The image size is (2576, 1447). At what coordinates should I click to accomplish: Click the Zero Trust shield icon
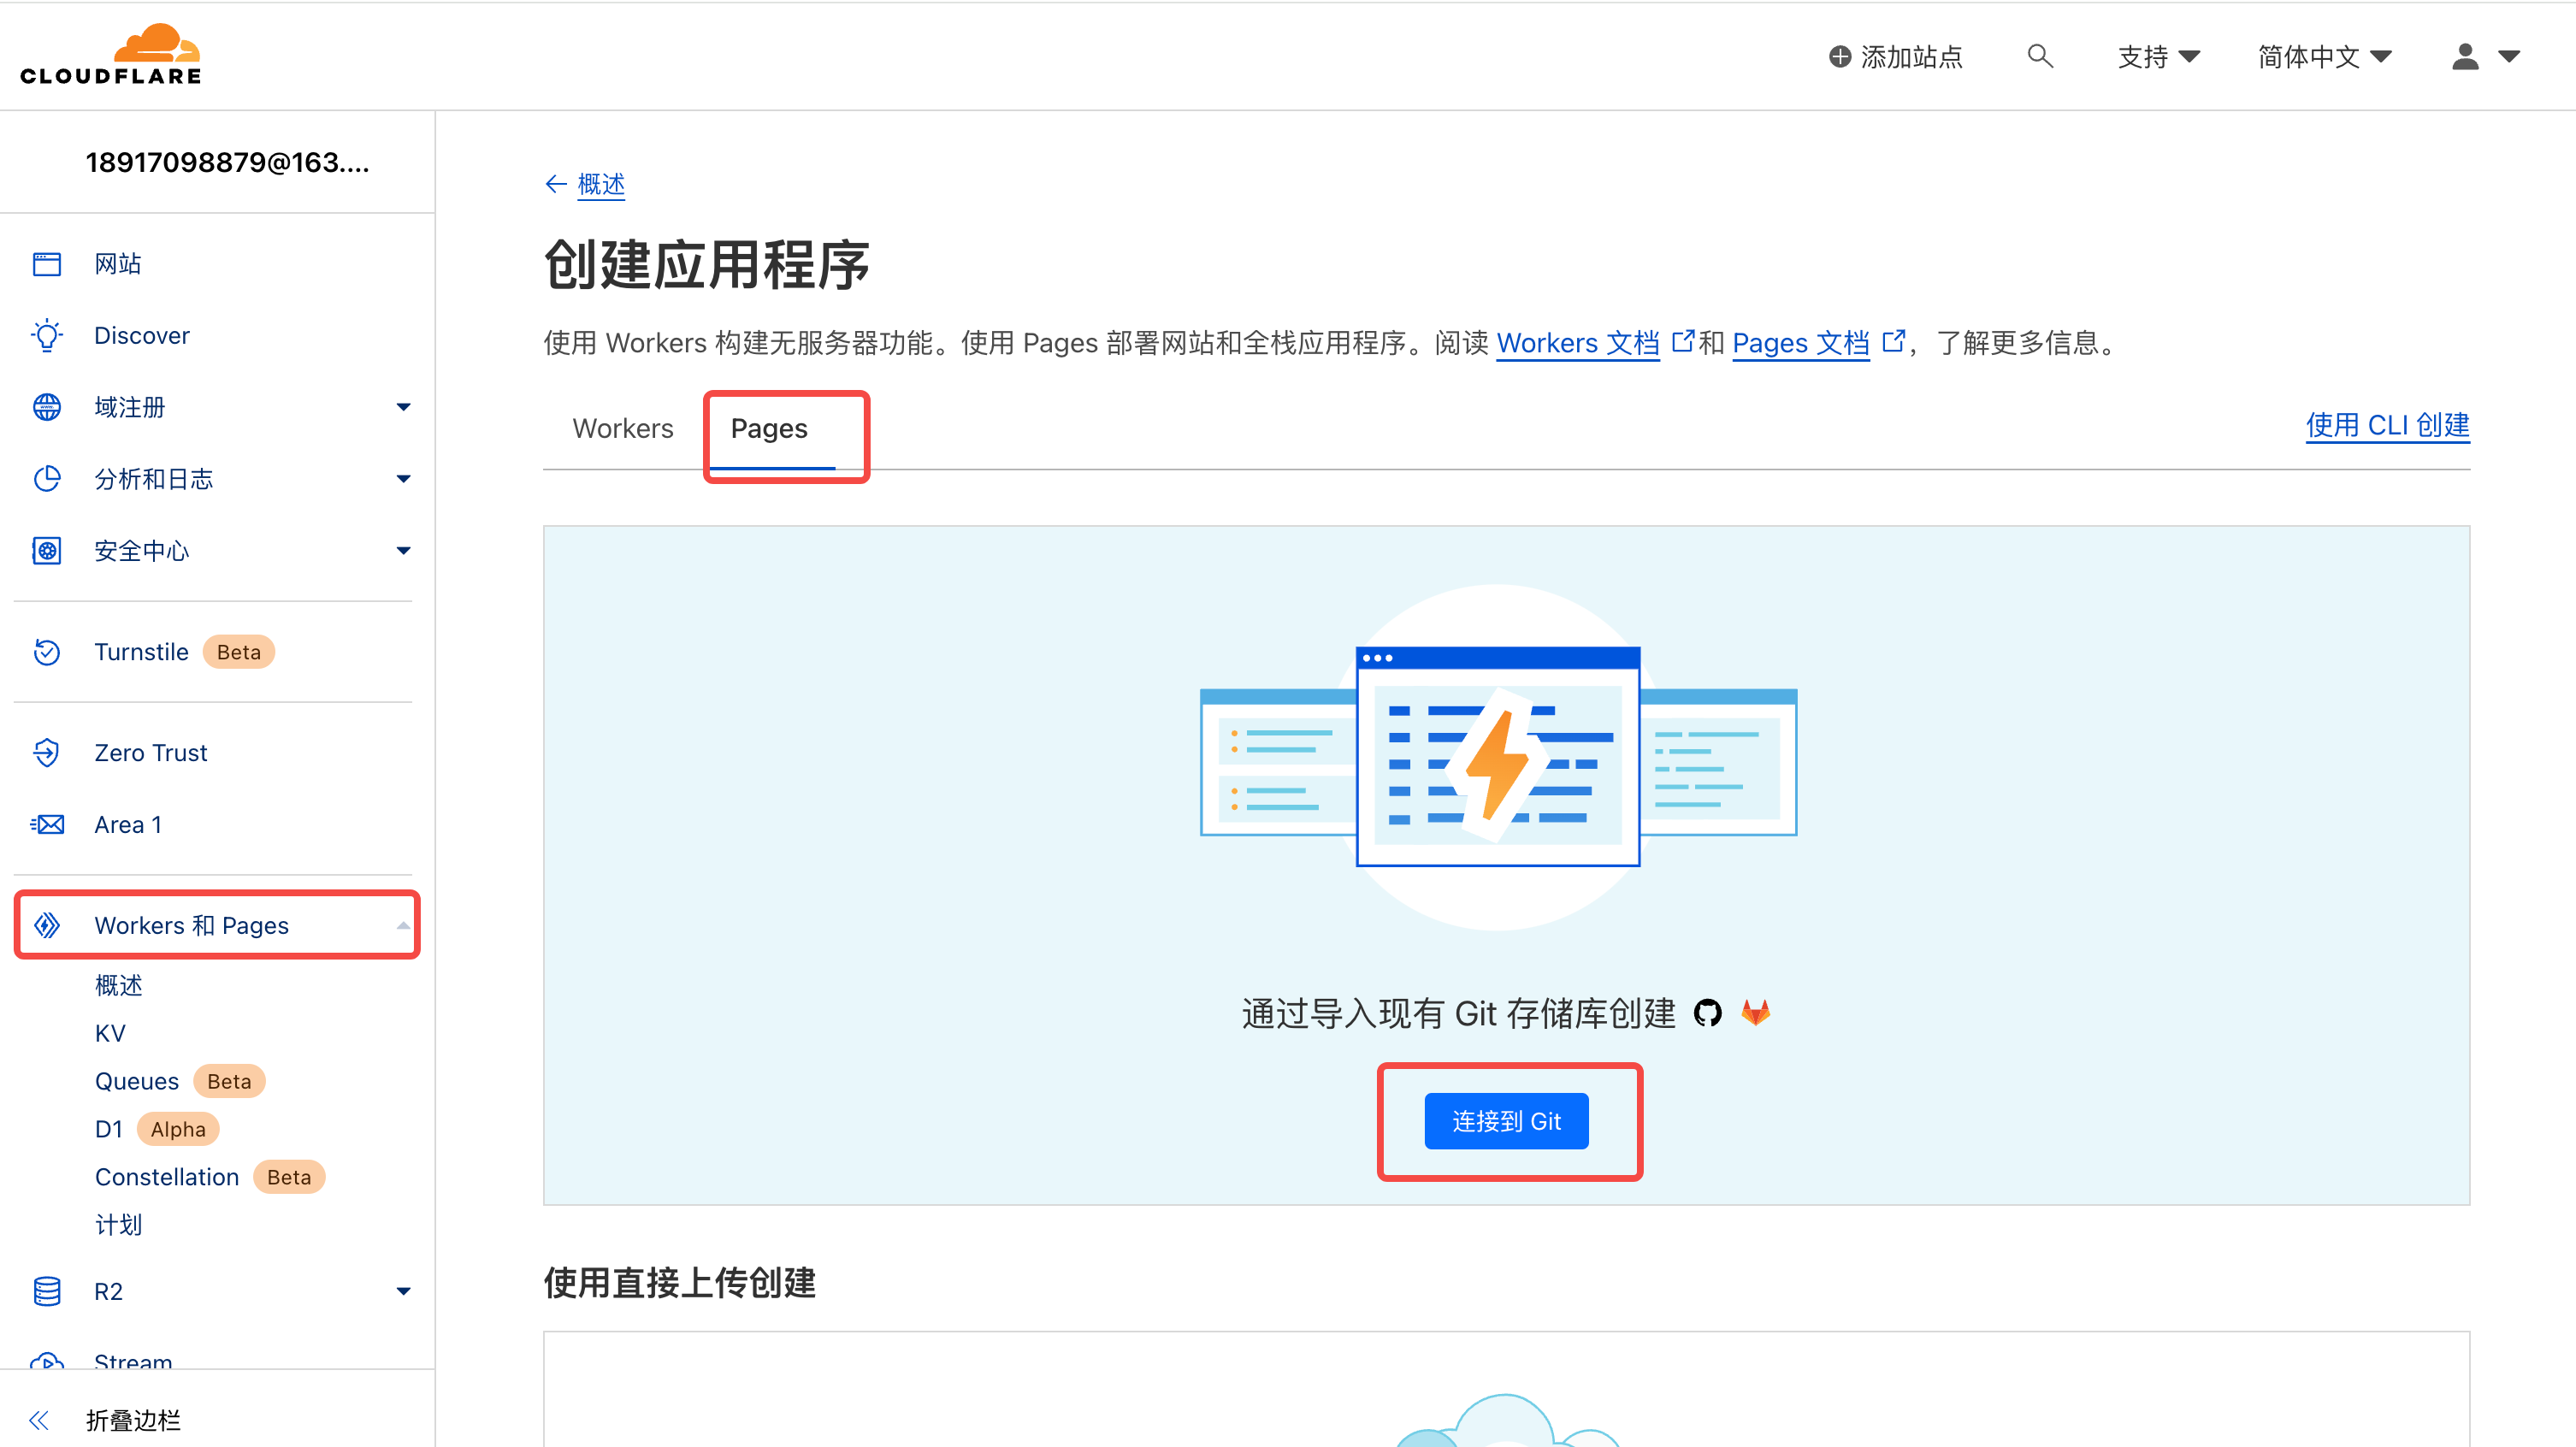click(x=47, y=753)
